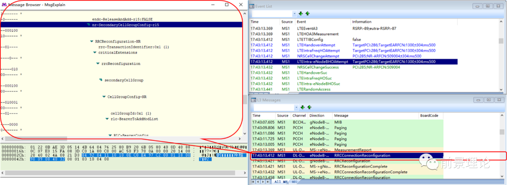Sort Event List by Source column header
This screenshot has height=185, width=507.
(x=287, y=22)
